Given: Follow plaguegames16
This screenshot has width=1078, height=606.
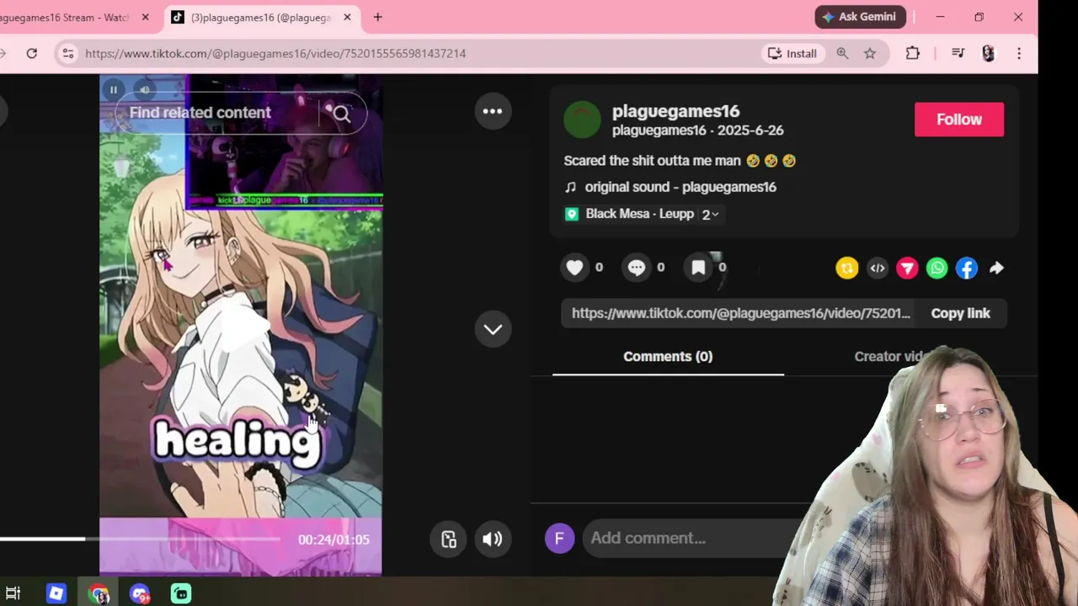Looking at the screenshot, I should click(959, 120).
